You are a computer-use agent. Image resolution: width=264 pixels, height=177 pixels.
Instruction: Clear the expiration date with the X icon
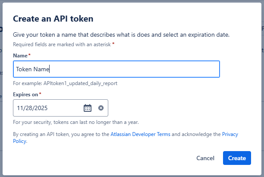click(101, 108)
